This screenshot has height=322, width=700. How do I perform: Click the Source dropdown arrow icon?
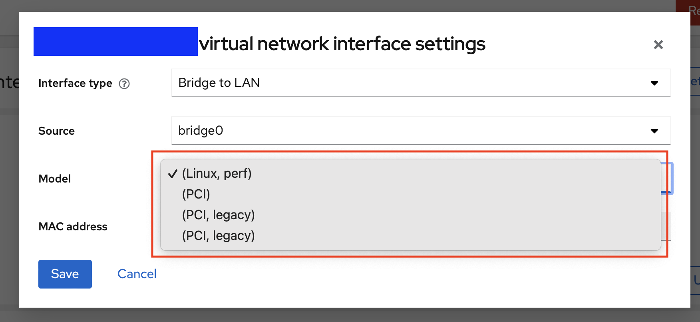coord(654,131)
